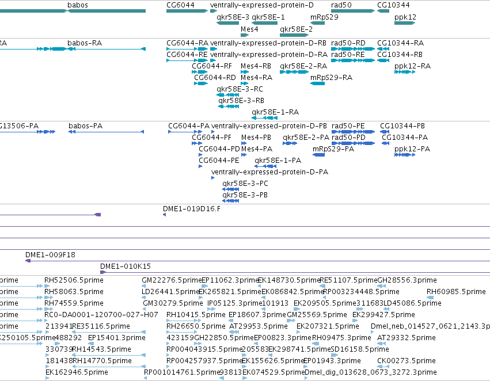Click the Mes4-RA transcript label
The width and height of the screenshot is (490, 381).
tap(256, 78)
